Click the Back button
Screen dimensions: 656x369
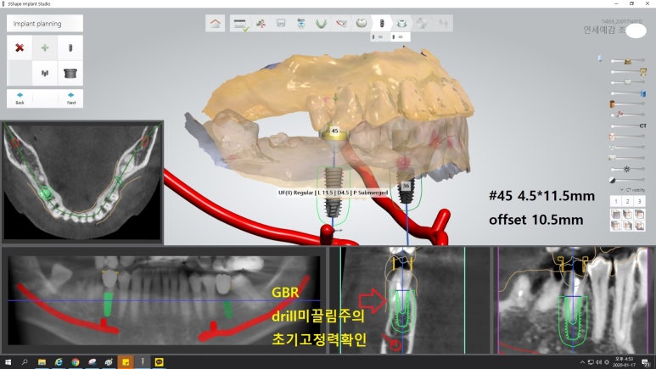[x=20, y=98]
